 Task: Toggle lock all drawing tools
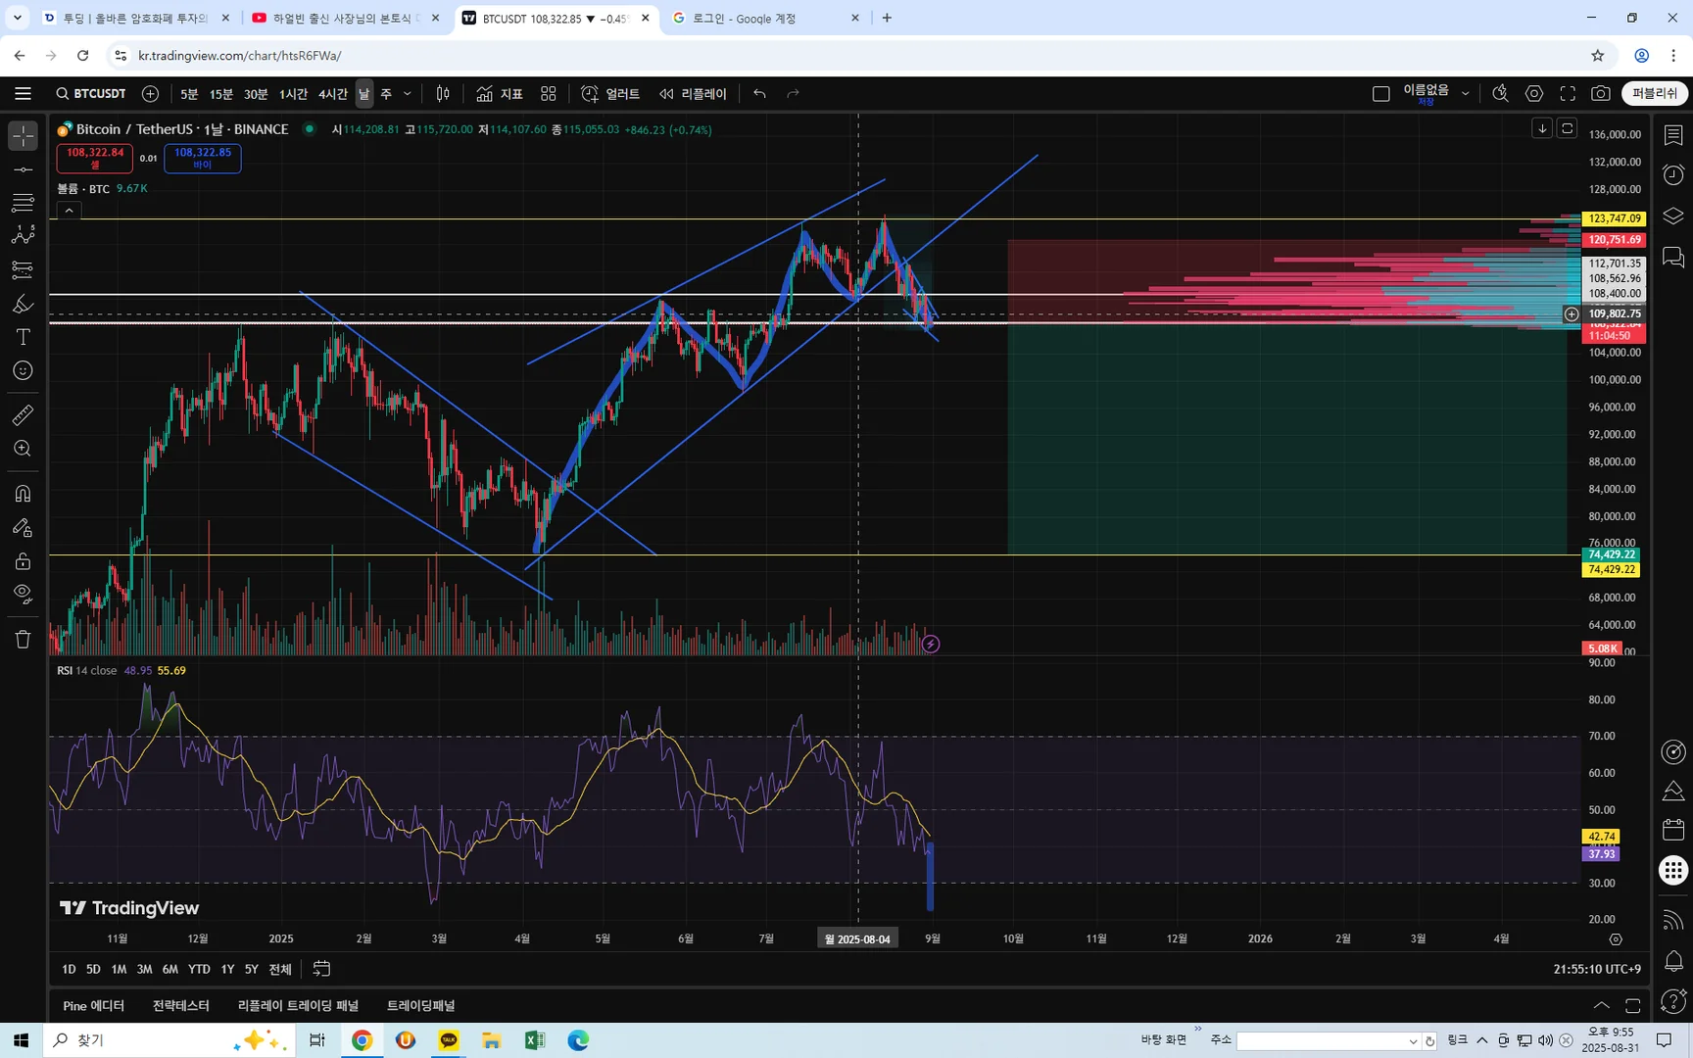pyautogui.click(x=23, y=560)
